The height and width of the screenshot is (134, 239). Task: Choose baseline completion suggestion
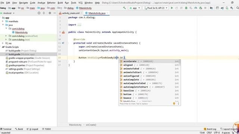149,90
